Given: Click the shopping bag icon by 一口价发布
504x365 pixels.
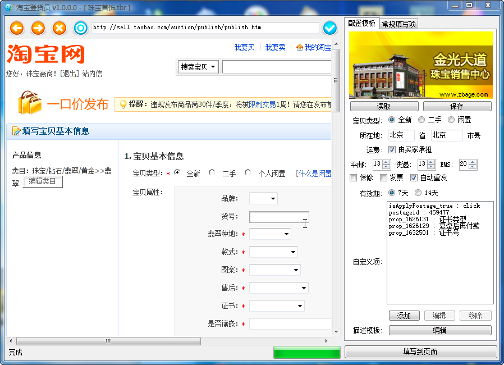Looking at the screenshot, I should click(30, 103).
